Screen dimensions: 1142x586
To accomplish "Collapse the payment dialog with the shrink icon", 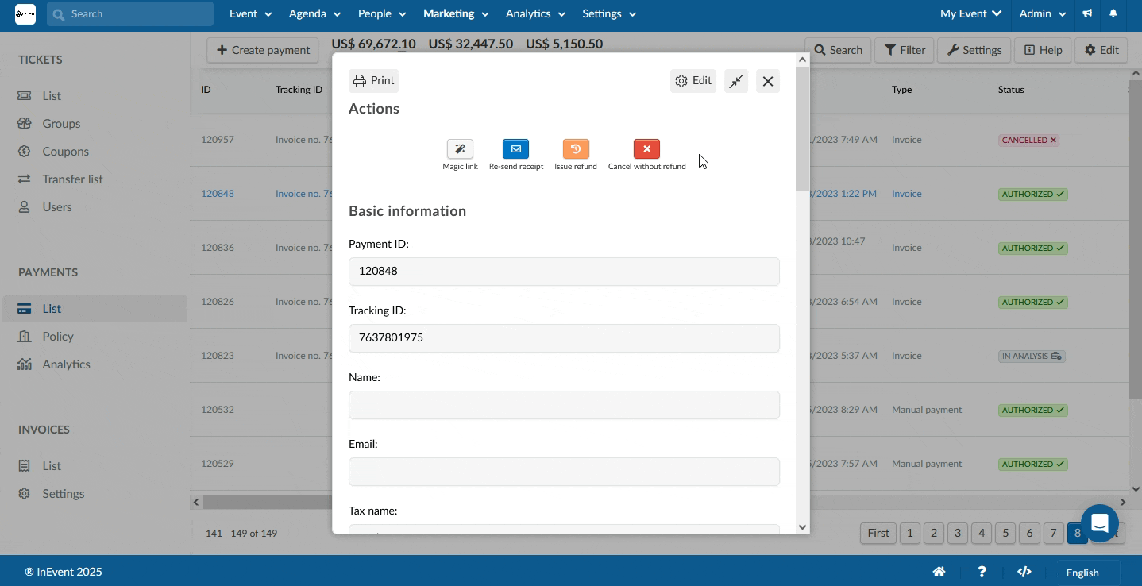I will 736,81.
